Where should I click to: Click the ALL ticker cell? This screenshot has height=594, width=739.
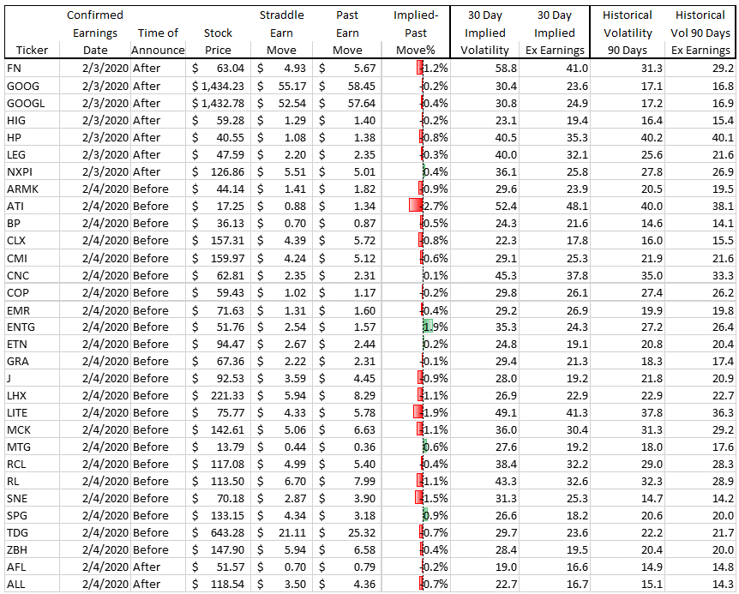point(32,584)
